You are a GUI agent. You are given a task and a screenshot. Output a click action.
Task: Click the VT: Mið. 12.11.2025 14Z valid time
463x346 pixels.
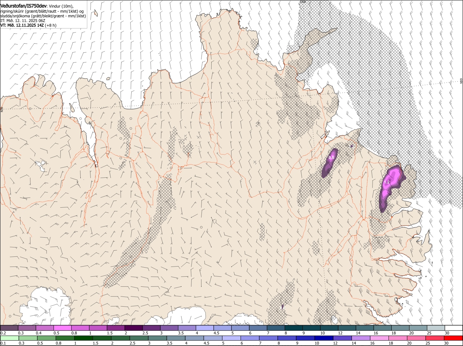coord(22,26)
